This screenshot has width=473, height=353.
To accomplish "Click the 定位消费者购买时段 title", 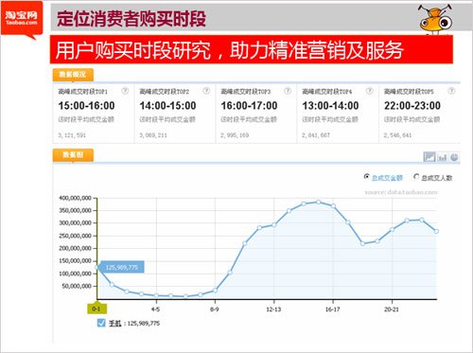I will [x=131, y=18].
